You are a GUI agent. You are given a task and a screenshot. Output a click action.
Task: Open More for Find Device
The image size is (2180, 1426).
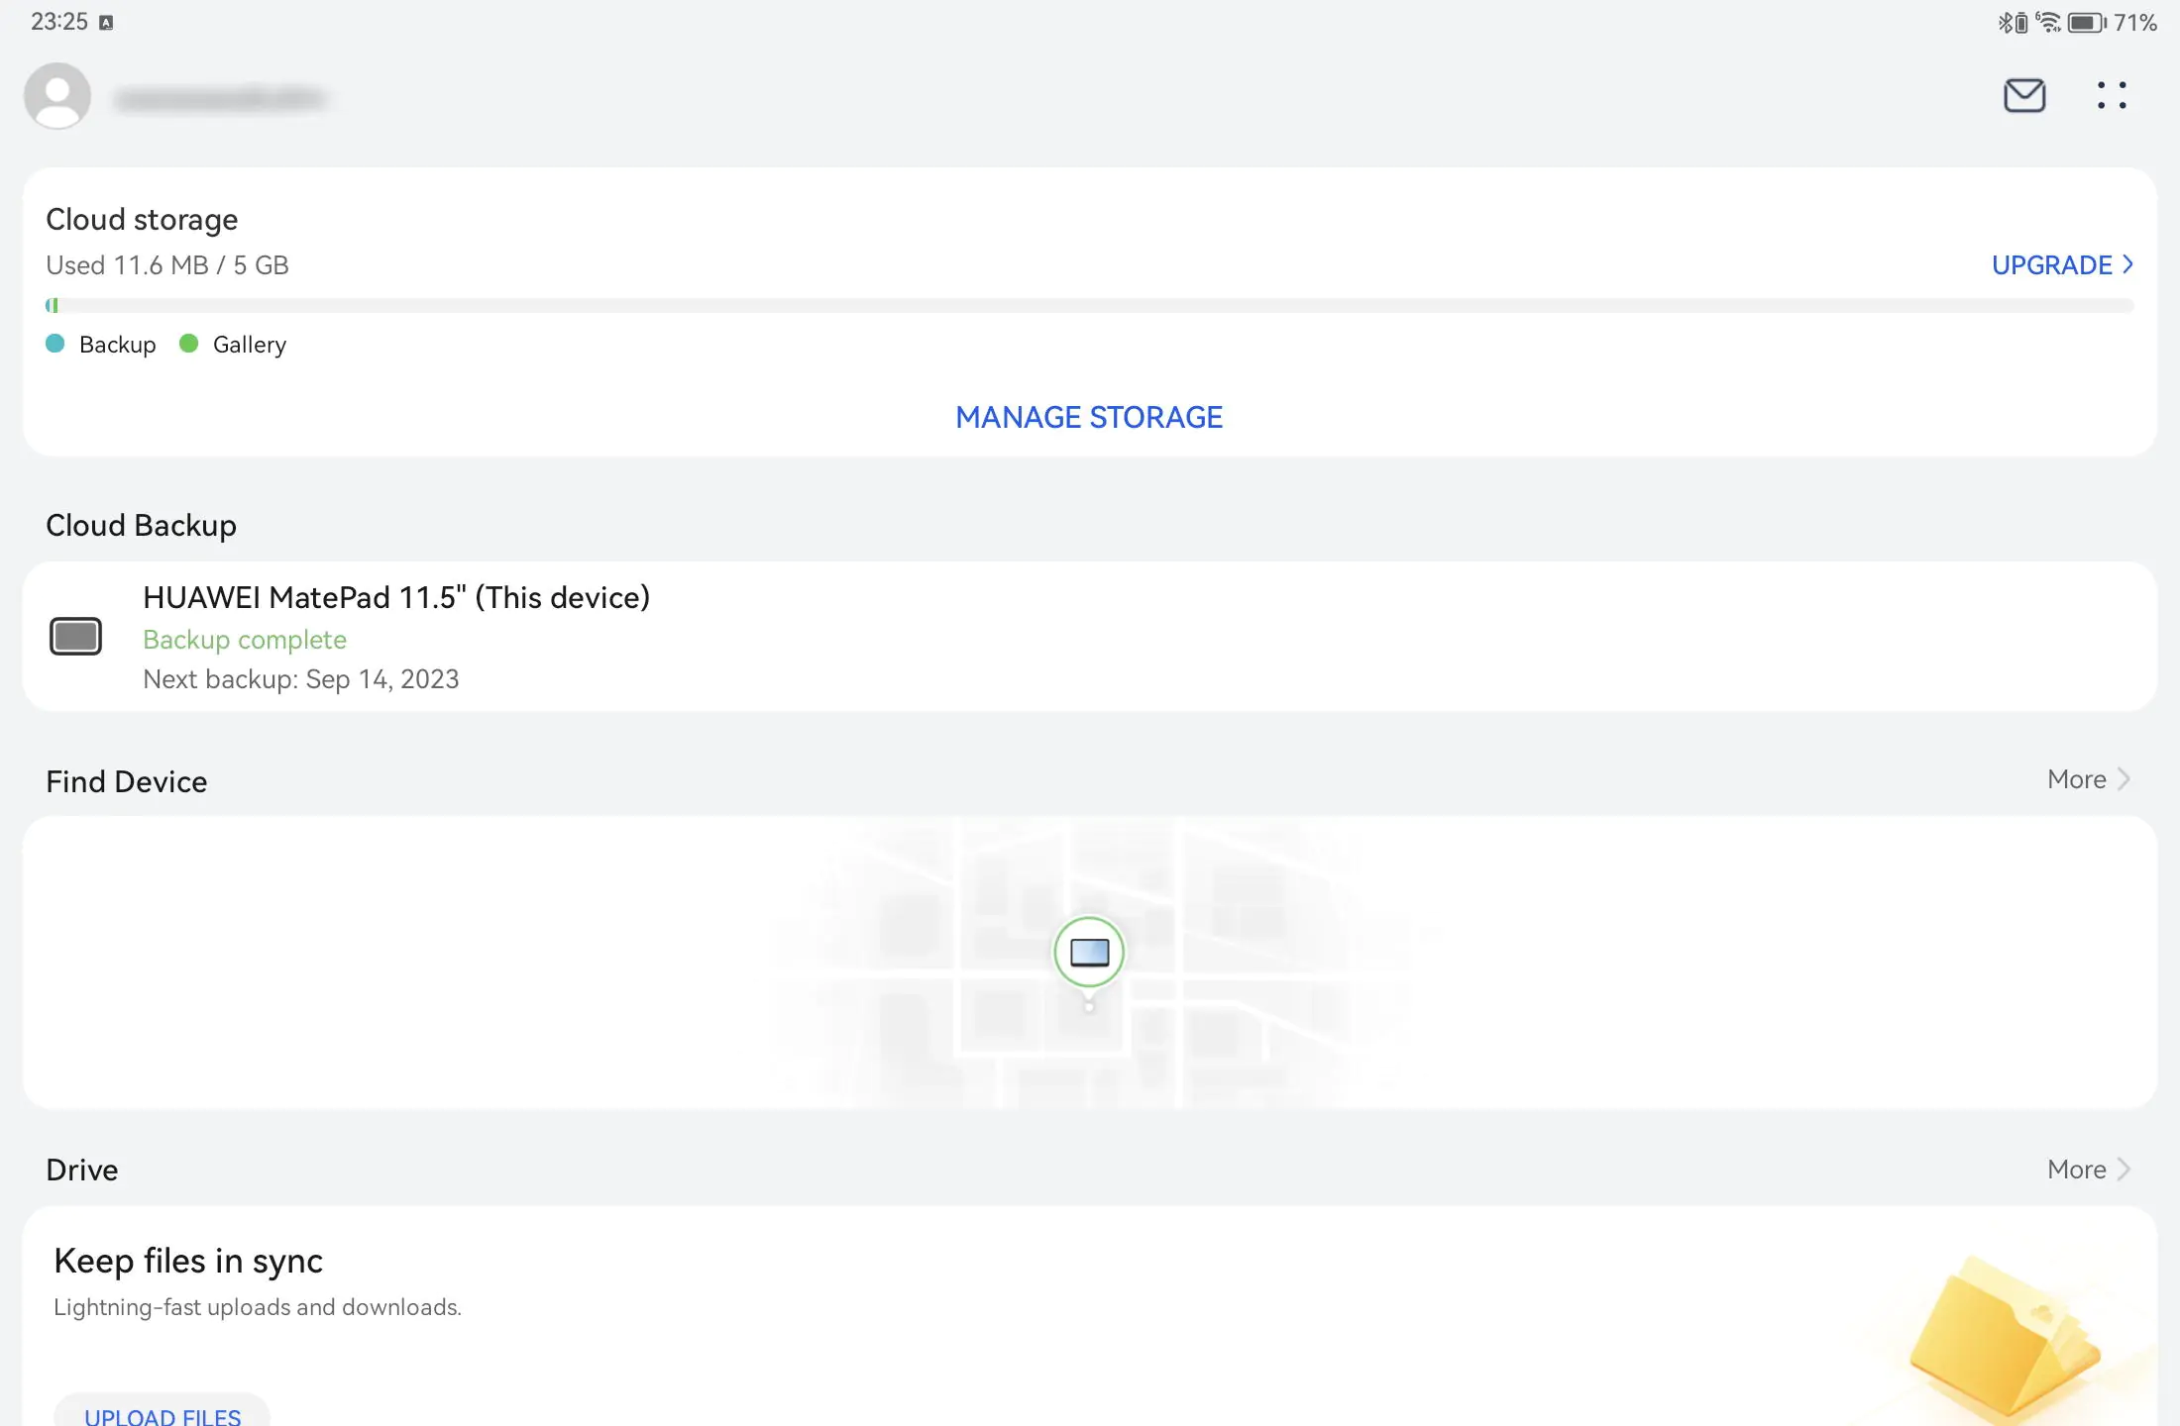[x=2077, y=779]
